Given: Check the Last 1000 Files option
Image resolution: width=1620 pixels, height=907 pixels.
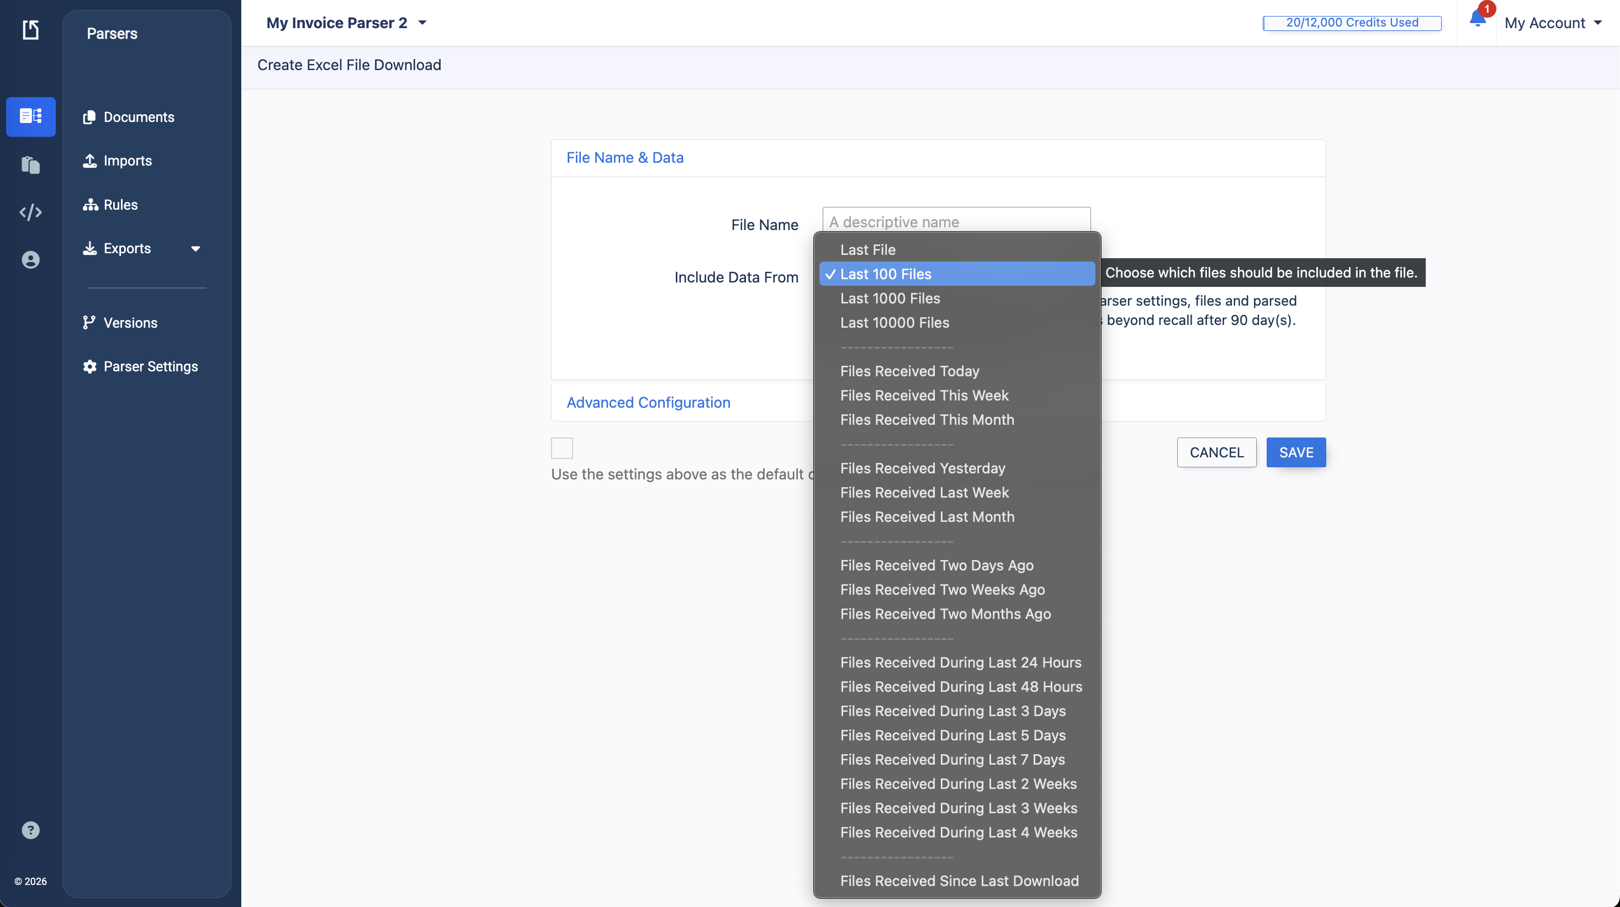Looking at the screenshot, I should [x=890, y=298].
